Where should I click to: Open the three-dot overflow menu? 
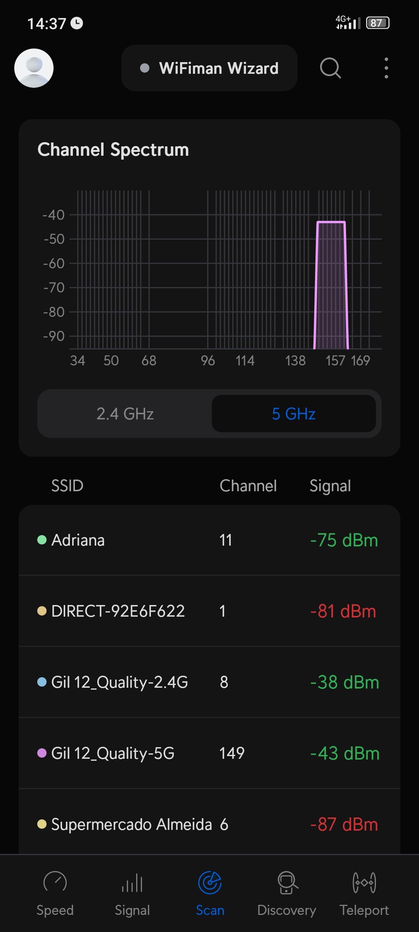(x=386, y=68)
